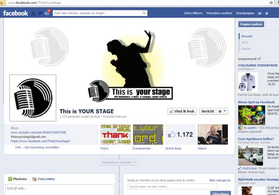Image resolution: width=279 pixels, height=195 pixels.
Task: Click the Facebook search input field
Action: coord(97,13)
